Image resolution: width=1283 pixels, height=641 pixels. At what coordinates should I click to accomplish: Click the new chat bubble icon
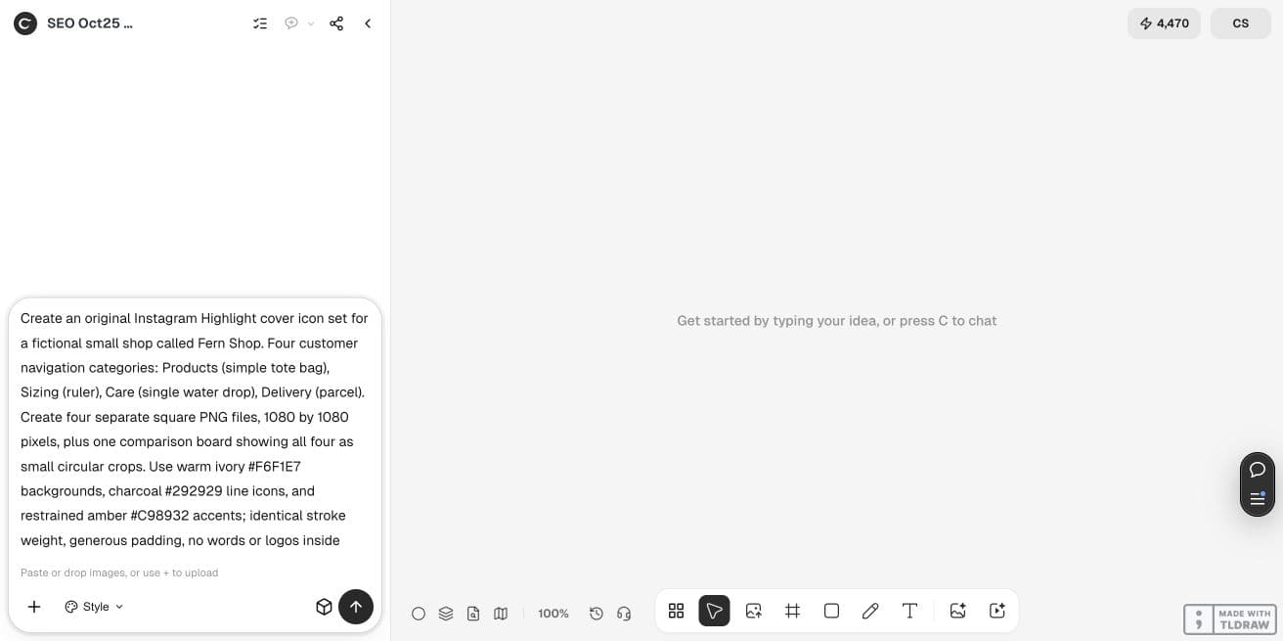291,23
